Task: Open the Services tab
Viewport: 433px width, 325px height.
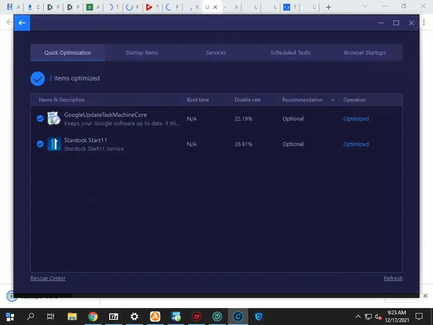Action: (x=216, y=52)
